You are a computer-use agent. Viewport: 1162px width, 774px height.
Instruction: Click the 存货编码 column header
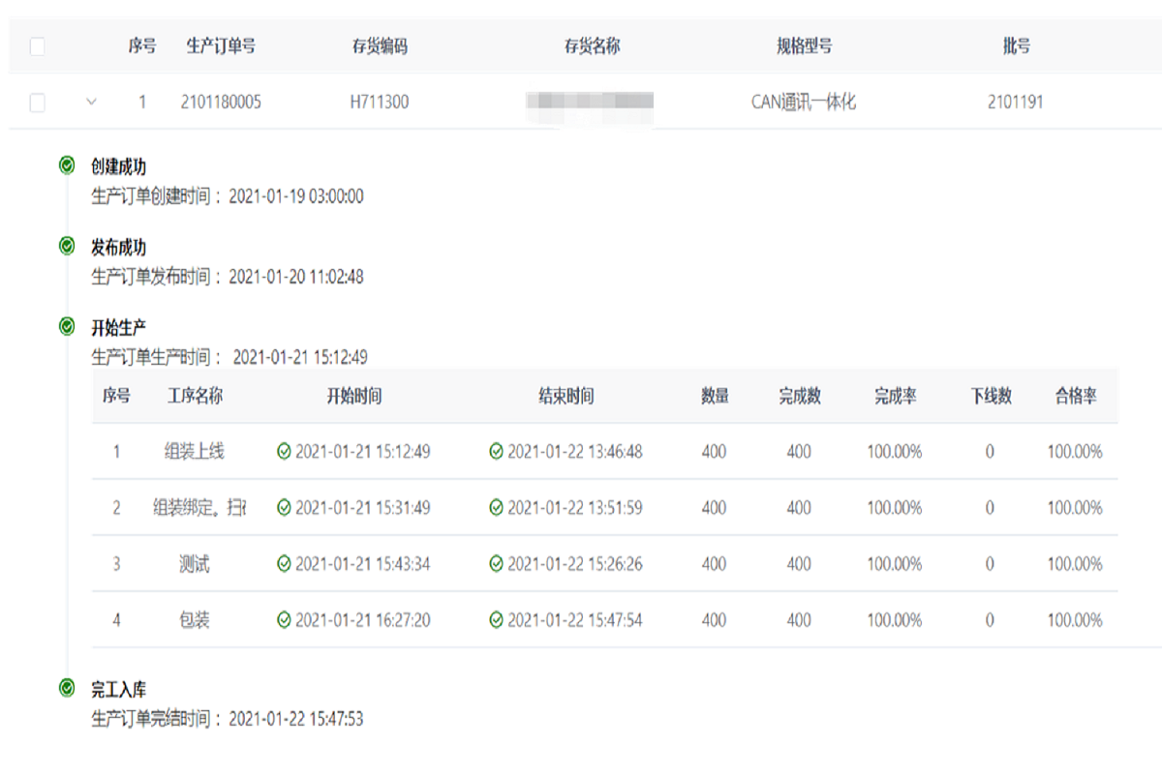380,46
